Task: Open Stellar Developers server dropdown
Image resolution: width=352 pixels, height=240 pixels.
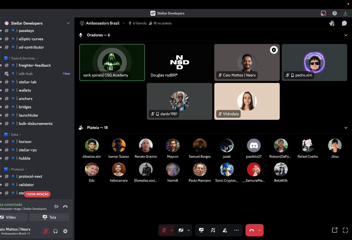Action: [68, 23]
